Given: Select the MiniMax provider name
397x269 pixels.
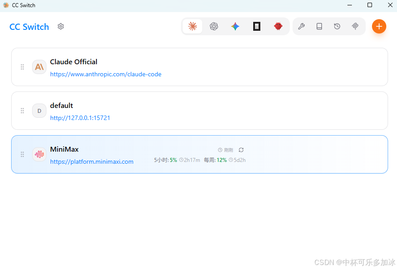Looking at the screenshot, I should tap(64, 149).
